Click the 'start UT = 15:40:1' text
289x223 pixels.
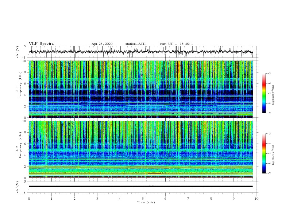coord(176,44)
